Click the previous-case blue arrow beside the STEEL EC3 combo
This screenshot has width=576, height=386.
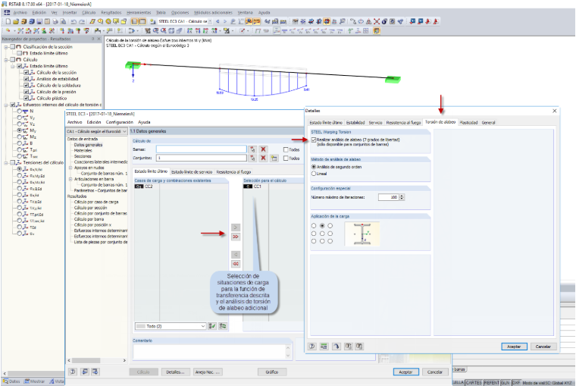pos(218,22)
